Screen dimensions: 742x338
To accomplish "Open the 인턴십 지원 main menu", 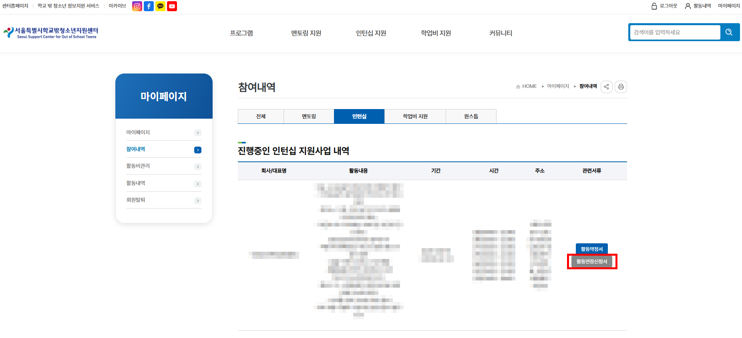I will click(371, 33).
